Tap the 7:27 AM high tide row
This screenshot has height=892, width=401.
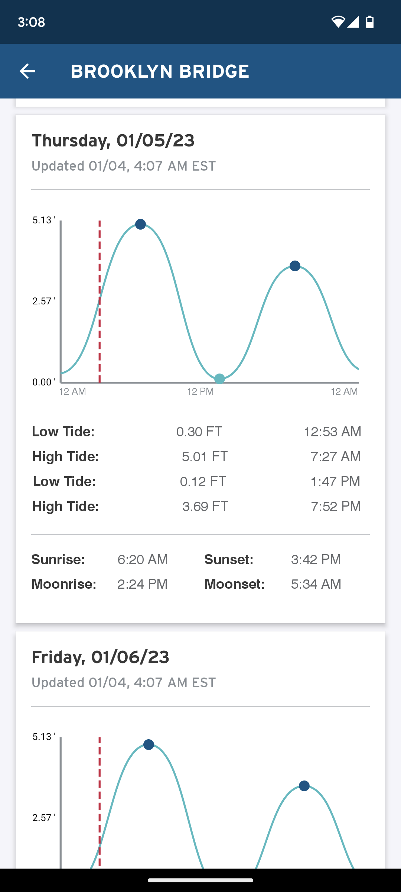coord(197,456)
